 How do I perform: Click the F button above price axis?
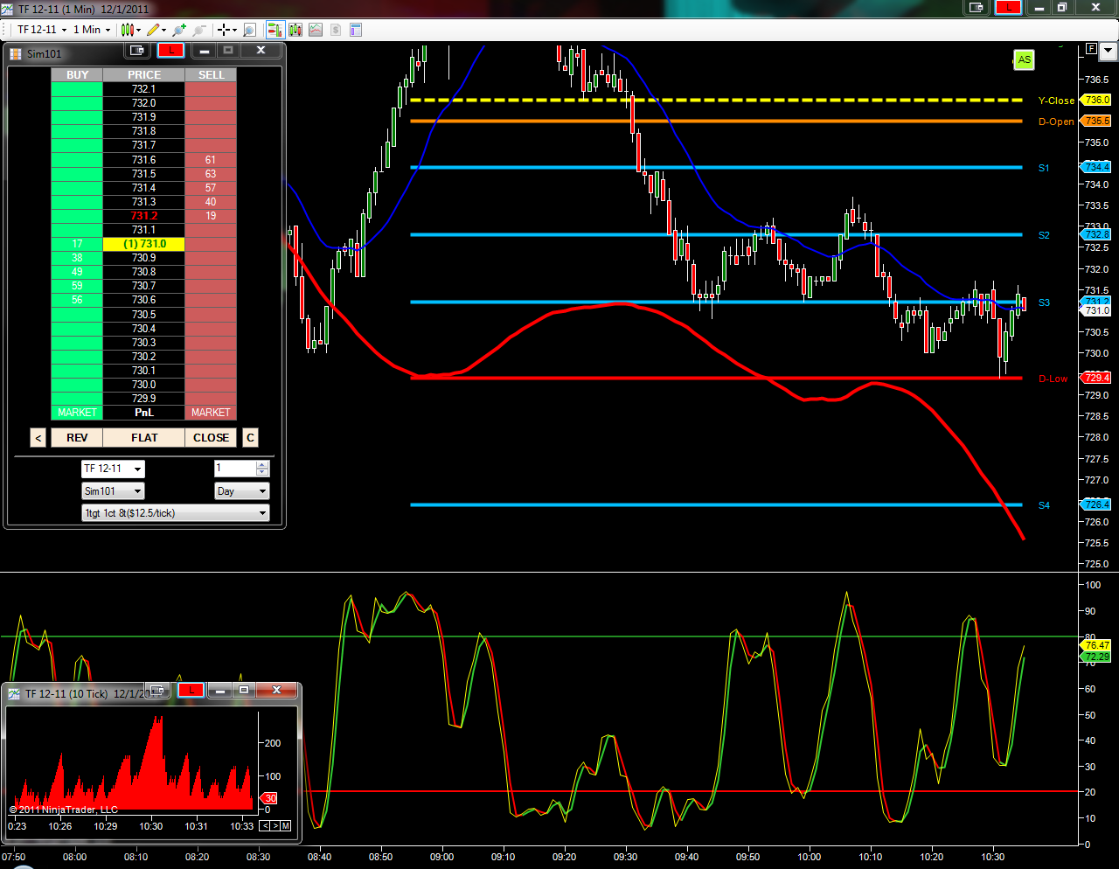[x=1091, y=49]
